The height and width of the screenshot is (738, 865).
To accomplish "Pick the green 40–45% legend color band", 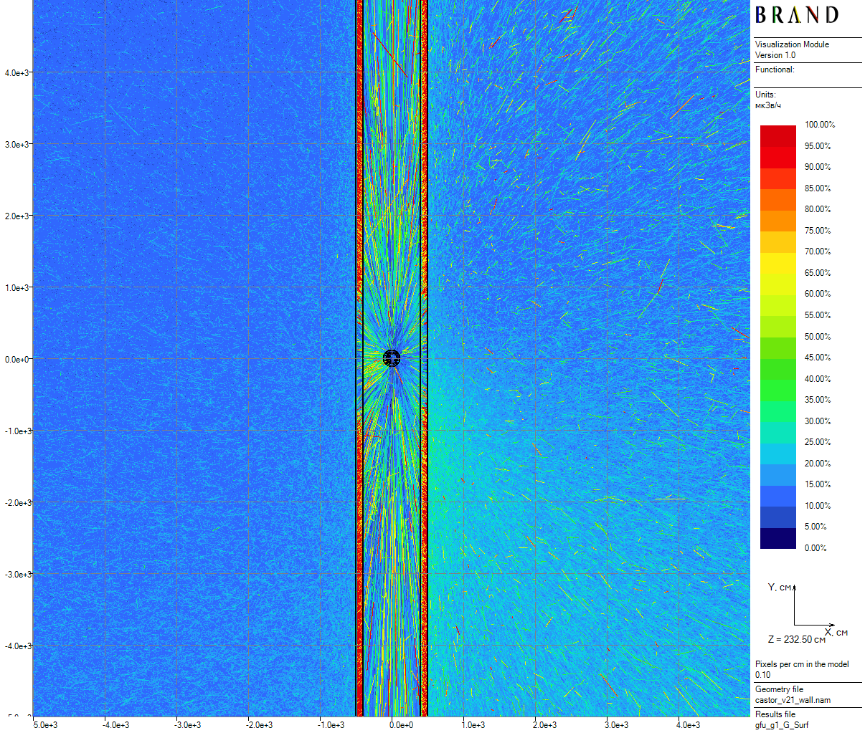I will pos(777,368).
